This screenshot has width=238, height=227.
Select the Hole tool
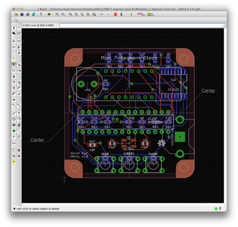(14, 137)
